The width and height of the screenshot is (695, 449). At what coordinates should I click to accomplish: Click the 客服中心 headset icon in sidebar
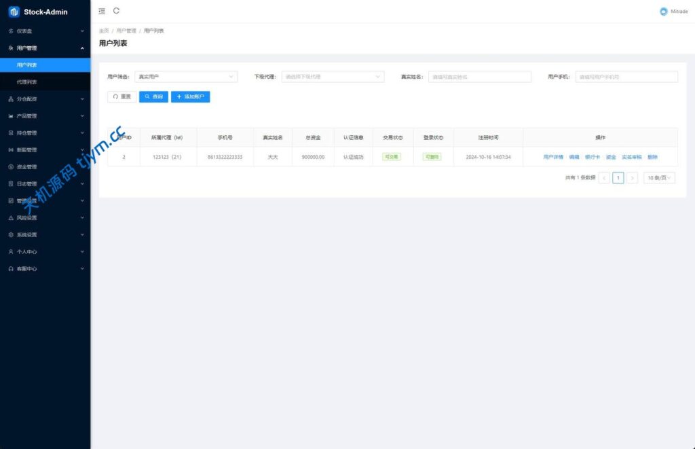(x=11, y=269)
